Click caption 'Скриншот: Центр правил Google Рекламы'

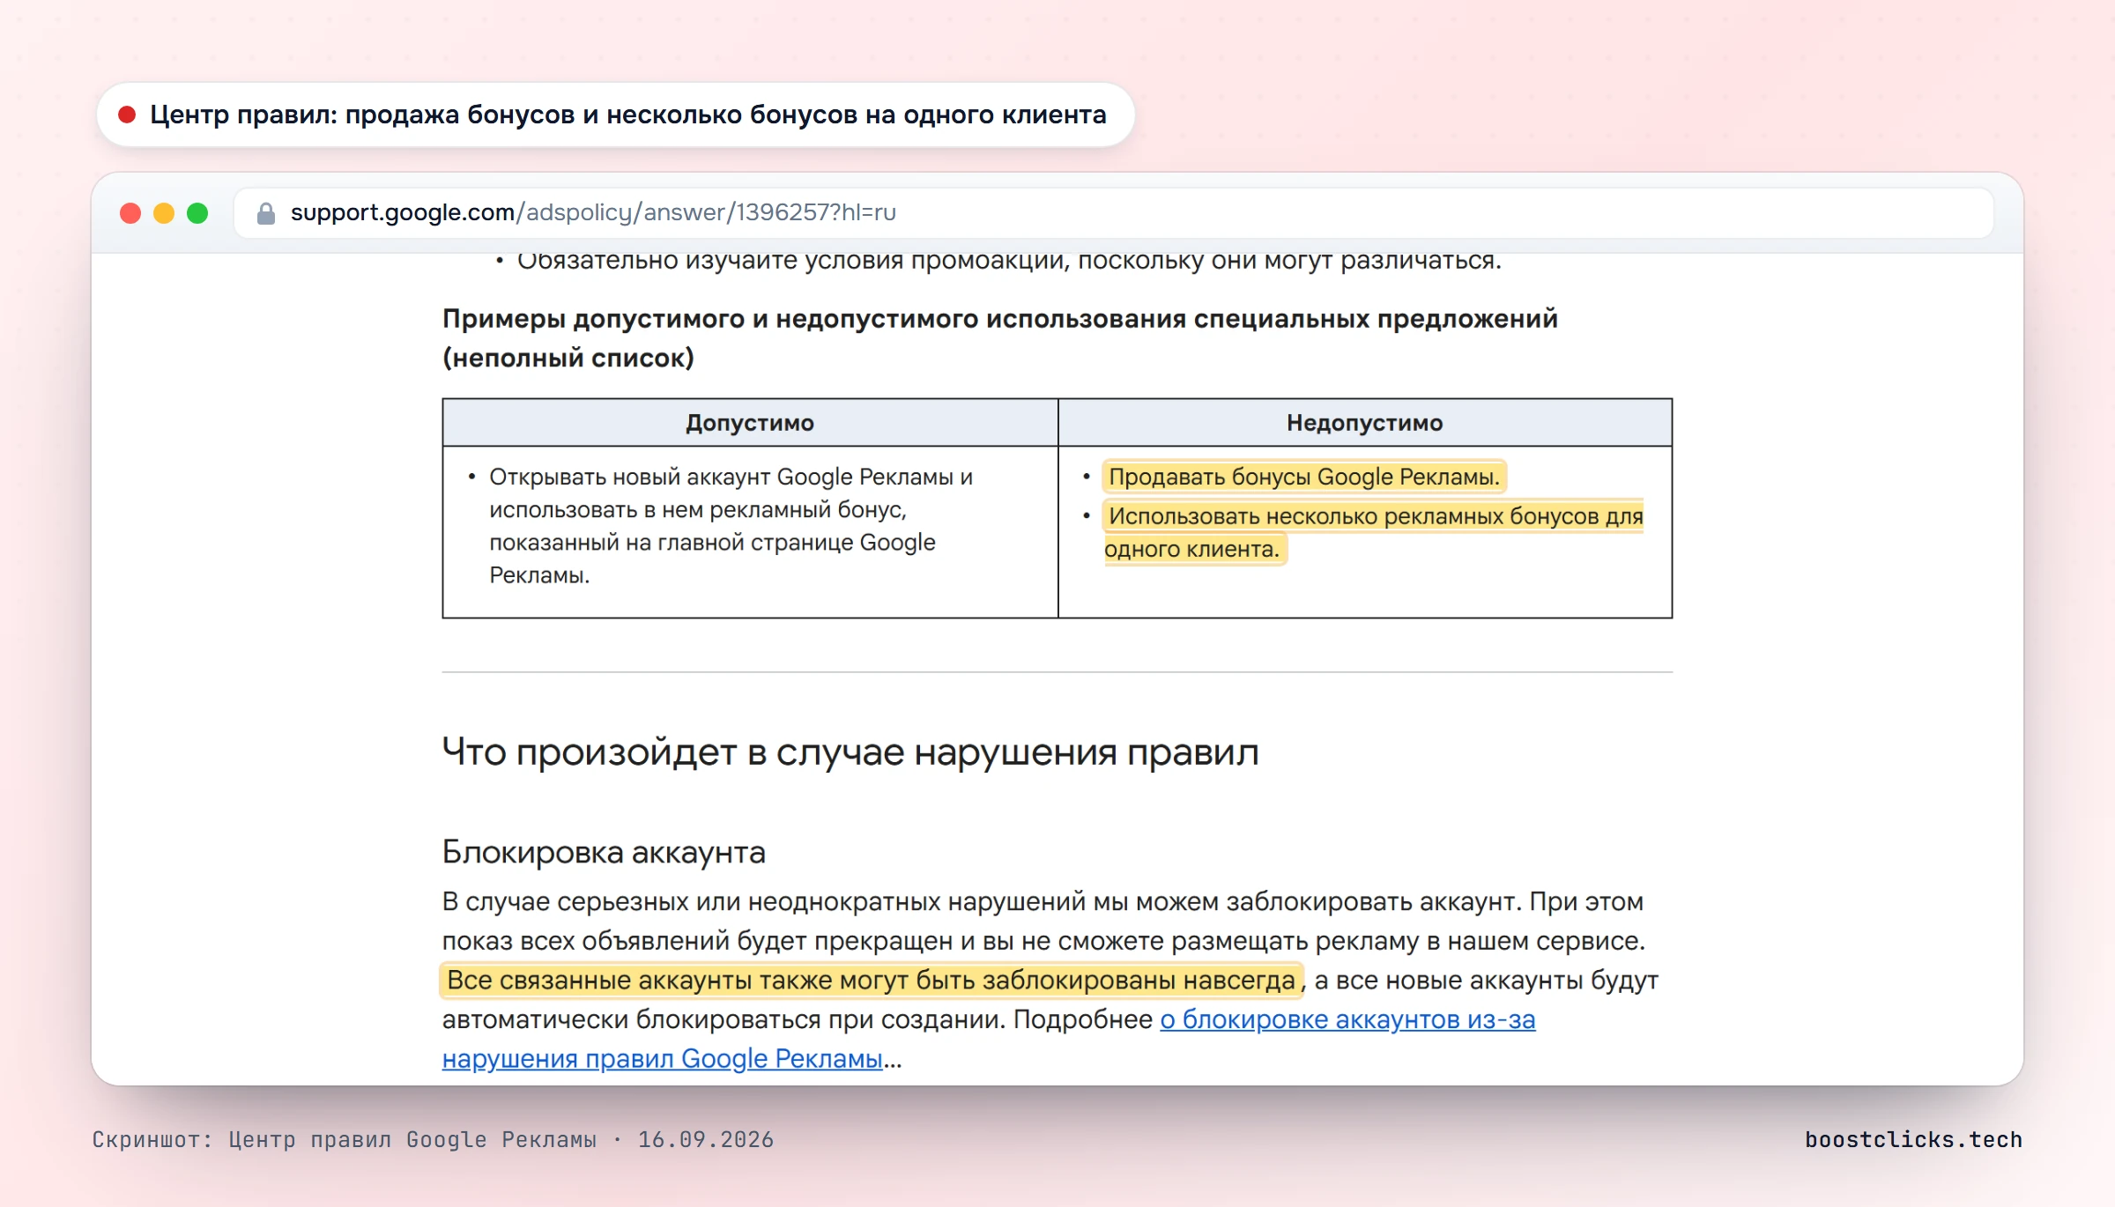click(433, 1140)
